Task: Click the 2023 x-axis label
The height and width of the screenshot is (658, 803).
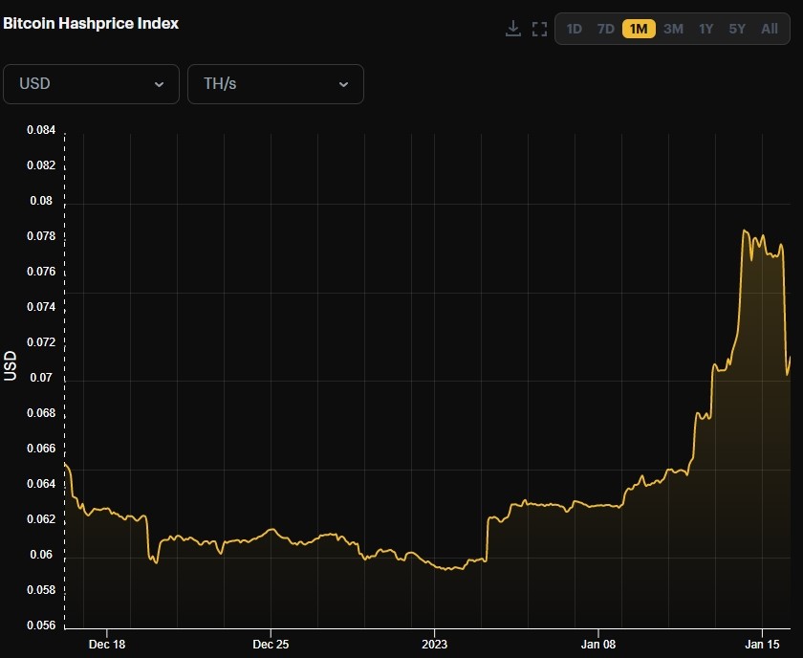Action: pyautogui.click(x=434, y=645)
